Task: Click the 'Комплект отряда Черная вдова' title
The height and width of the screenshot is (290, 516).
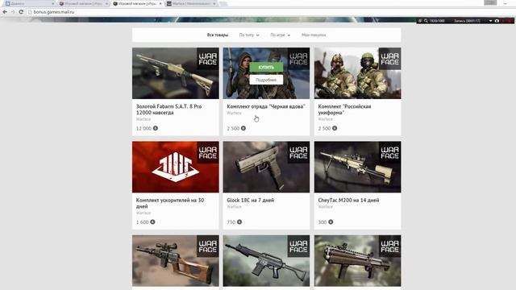Action: point(266,106)
